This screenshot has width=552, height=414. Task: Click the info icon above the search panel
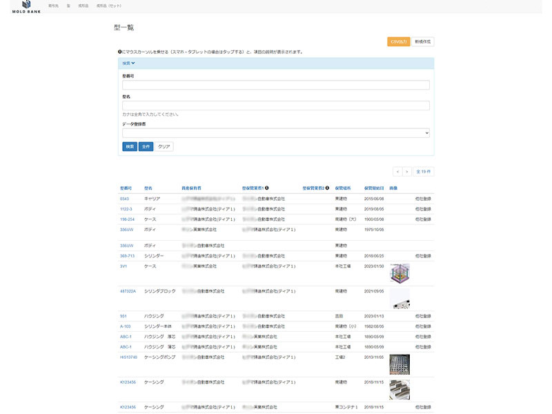[x=120, y=52]
